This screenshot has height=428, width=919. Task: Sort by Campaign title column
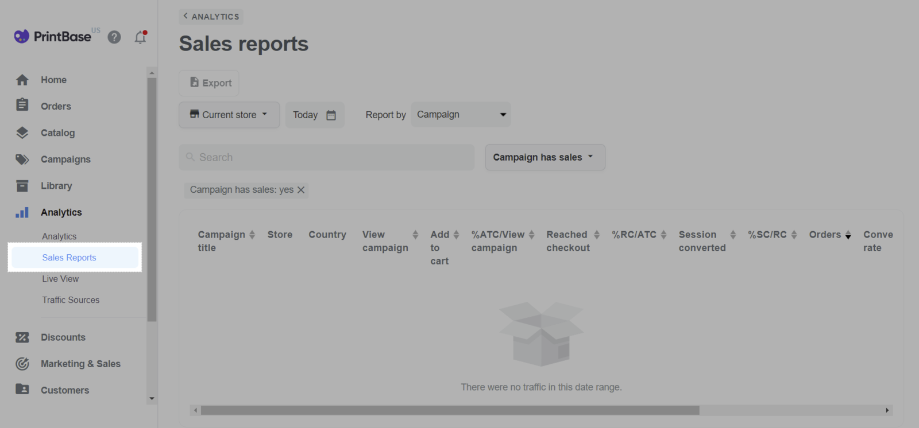point(252,235)
